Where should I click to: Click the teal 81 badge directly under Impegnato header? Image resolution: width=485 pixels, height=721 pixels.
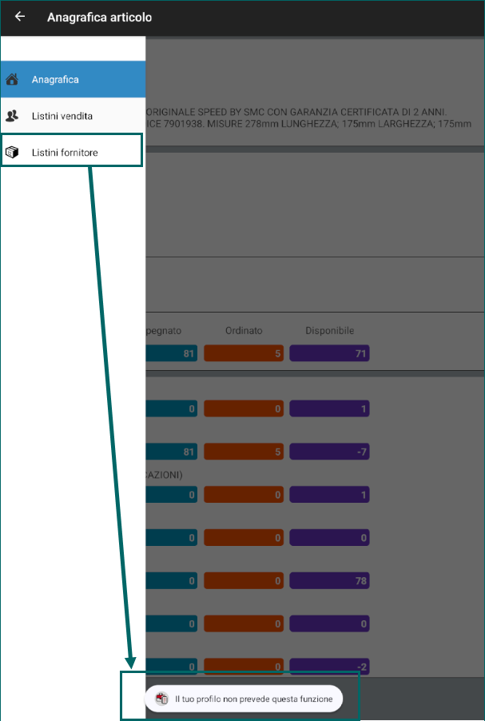tap(172, 353)
